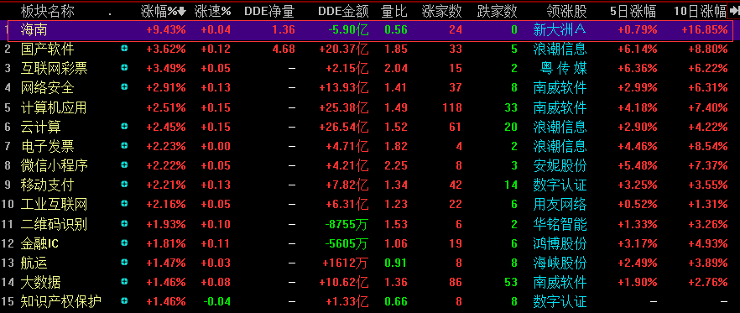Click the plus icon next to 云计算
Image resolution: width=740 pixels, height=313 pixels.
point(124,127)
